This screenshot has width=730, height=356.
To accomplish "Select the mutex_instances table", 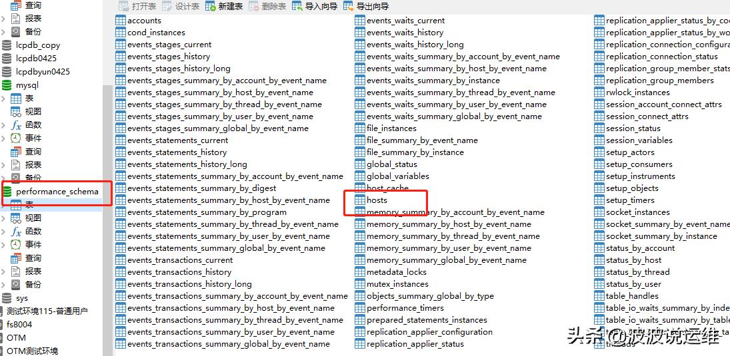I will 397,284.
